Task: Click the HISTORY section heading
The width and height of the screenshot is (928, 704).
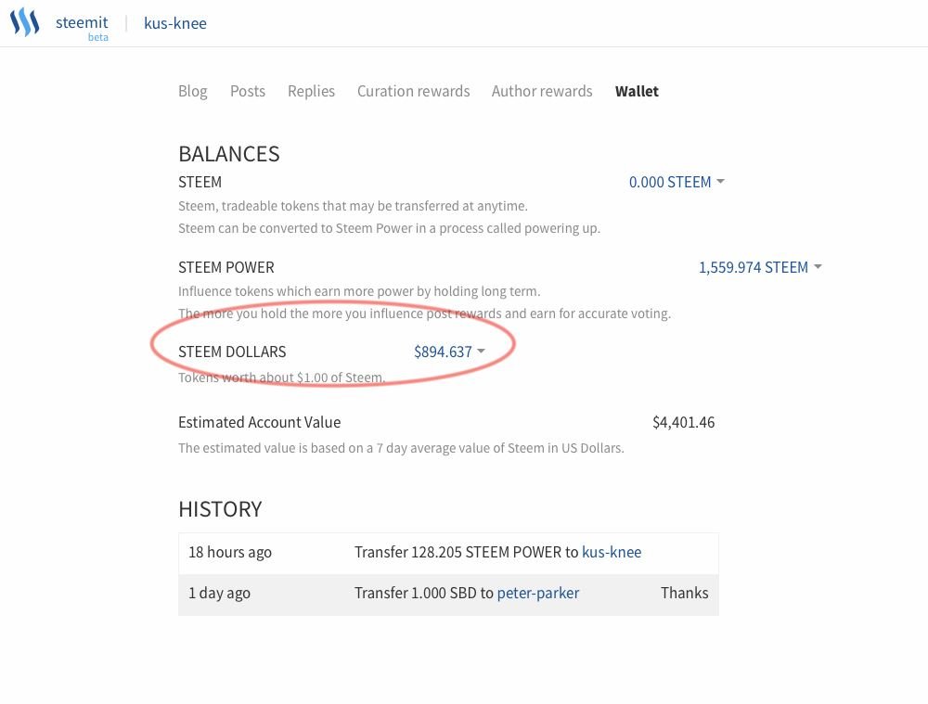Action: point(220,509)
